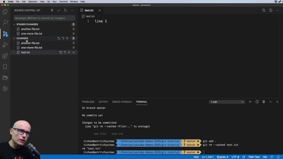Stage test.txt with its plus icon
The width and height of the screenshot is (283, 159).
tap(69, 52)
